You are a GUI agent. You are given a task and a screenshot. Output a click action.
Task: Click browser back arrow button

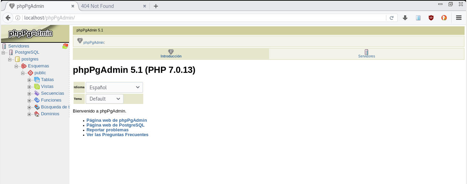(x=8, y=18)
